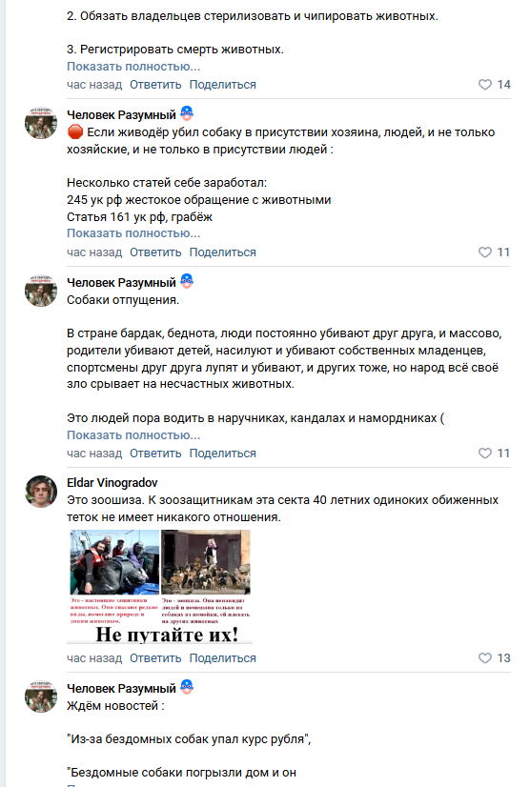
Task: Like the 'Собаки отпущения' comment
Action: (485, 454)
